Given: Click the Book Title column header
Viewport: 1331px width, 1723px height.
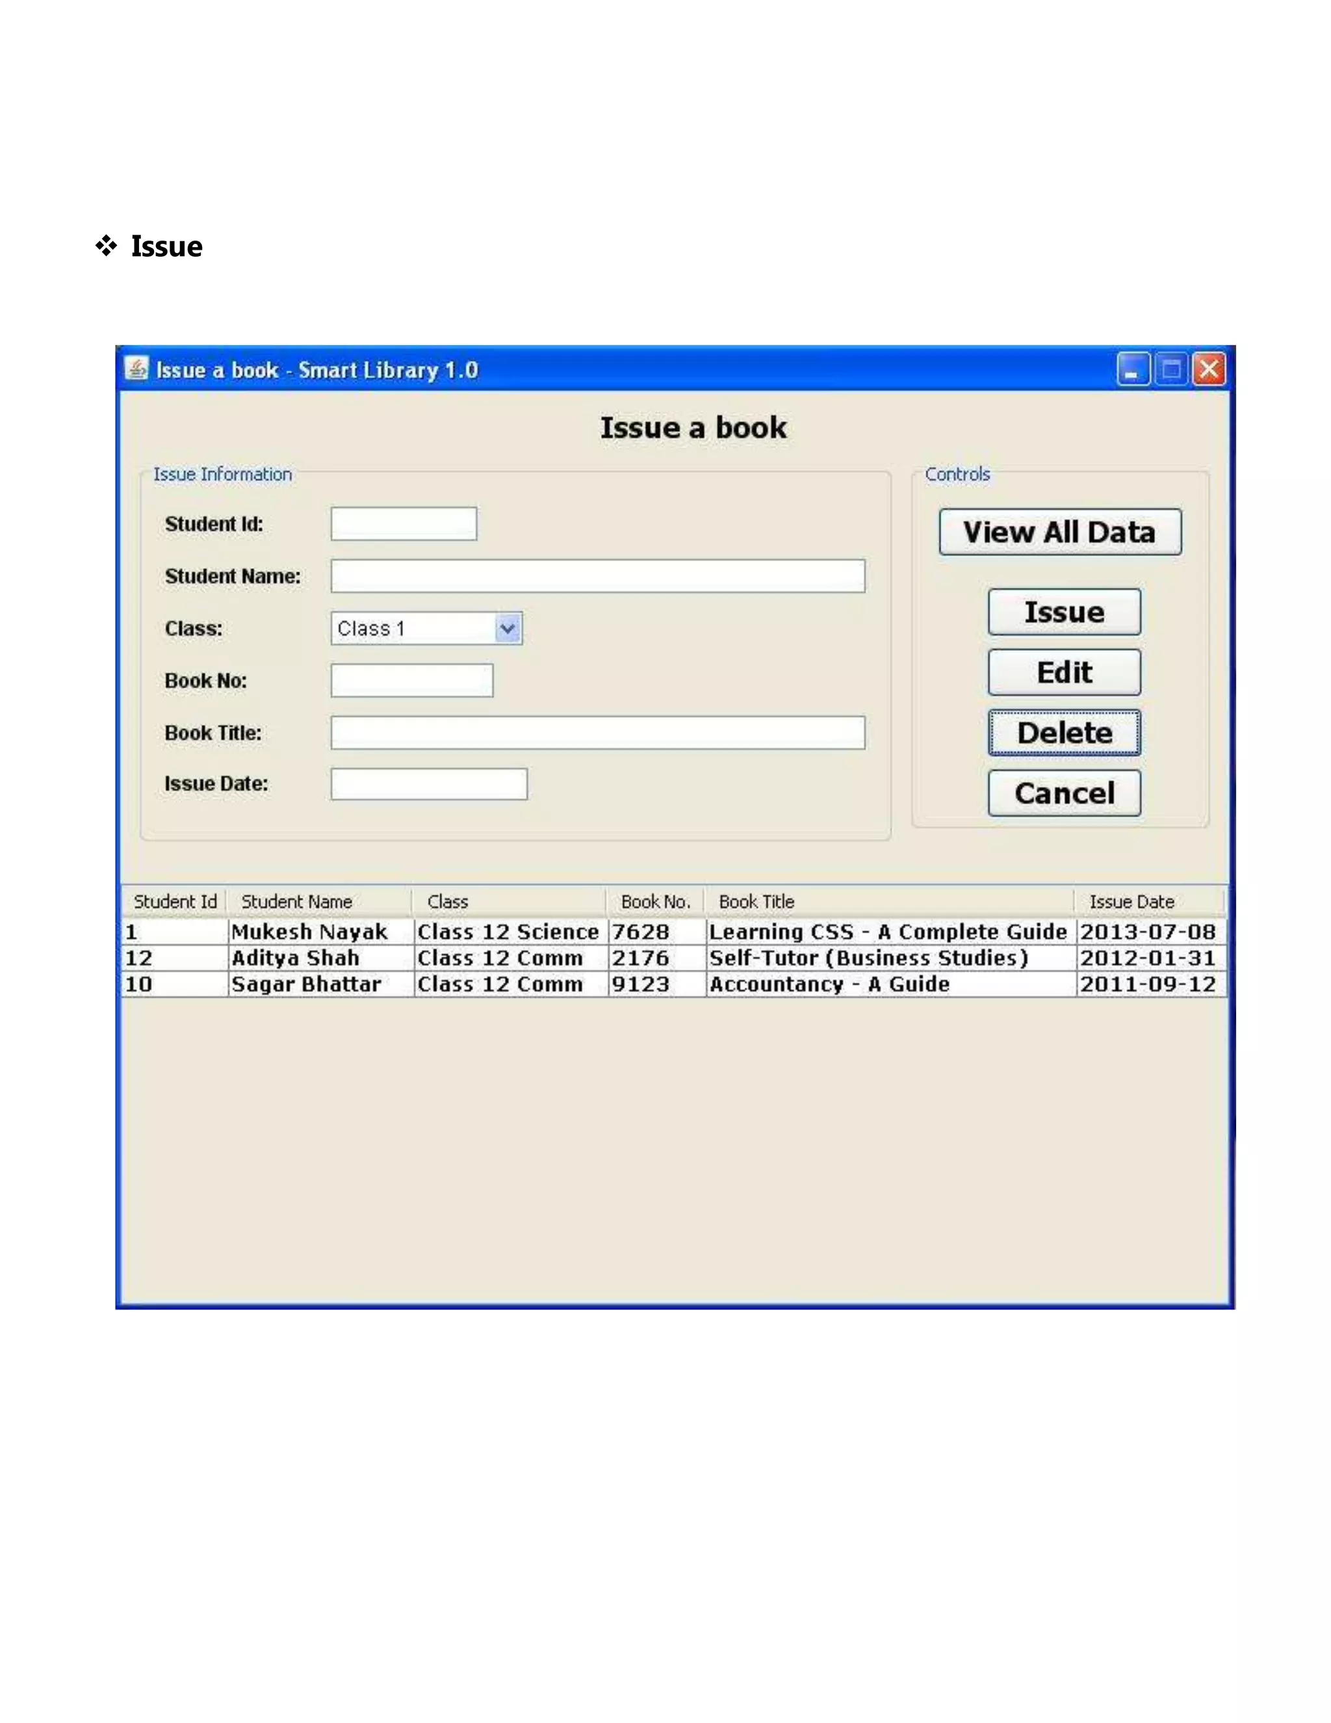Looking at the screenshot, I should click(x=890, y=902).
